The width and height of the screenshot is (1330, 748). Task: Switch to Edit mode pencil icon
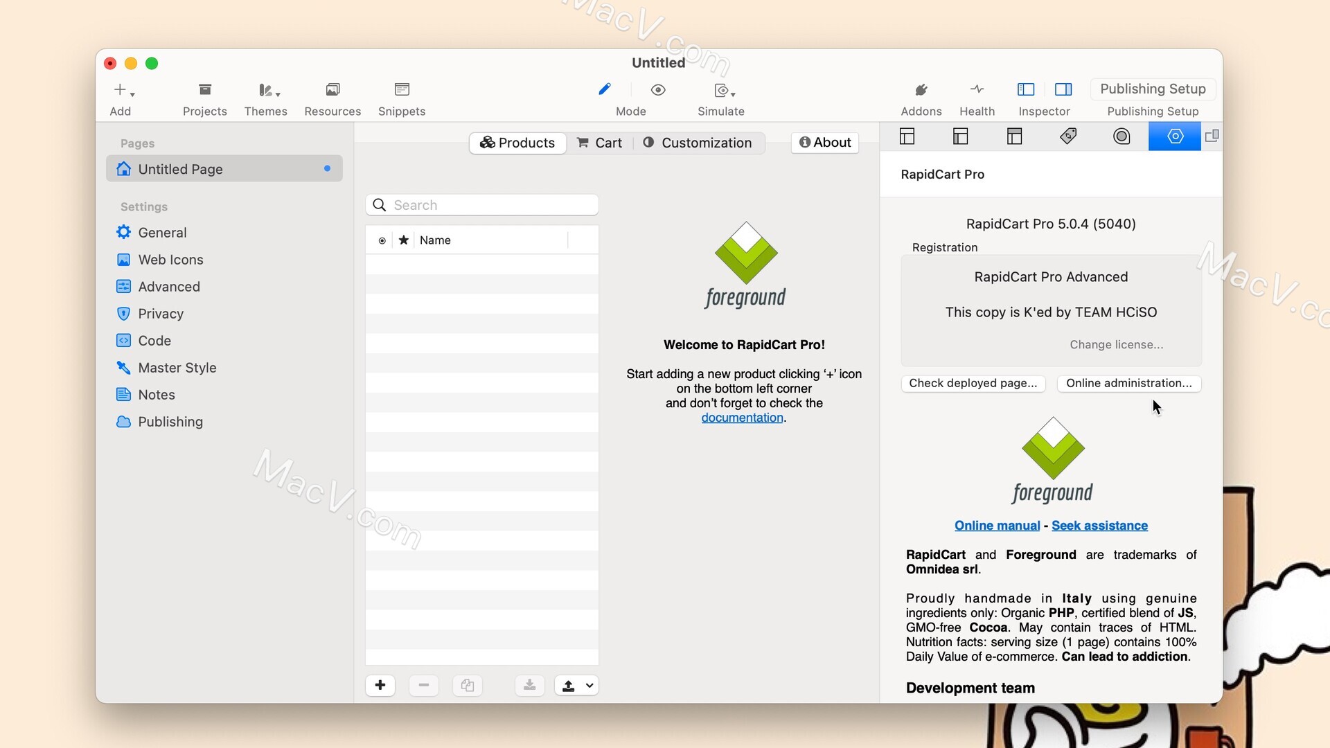605,89
